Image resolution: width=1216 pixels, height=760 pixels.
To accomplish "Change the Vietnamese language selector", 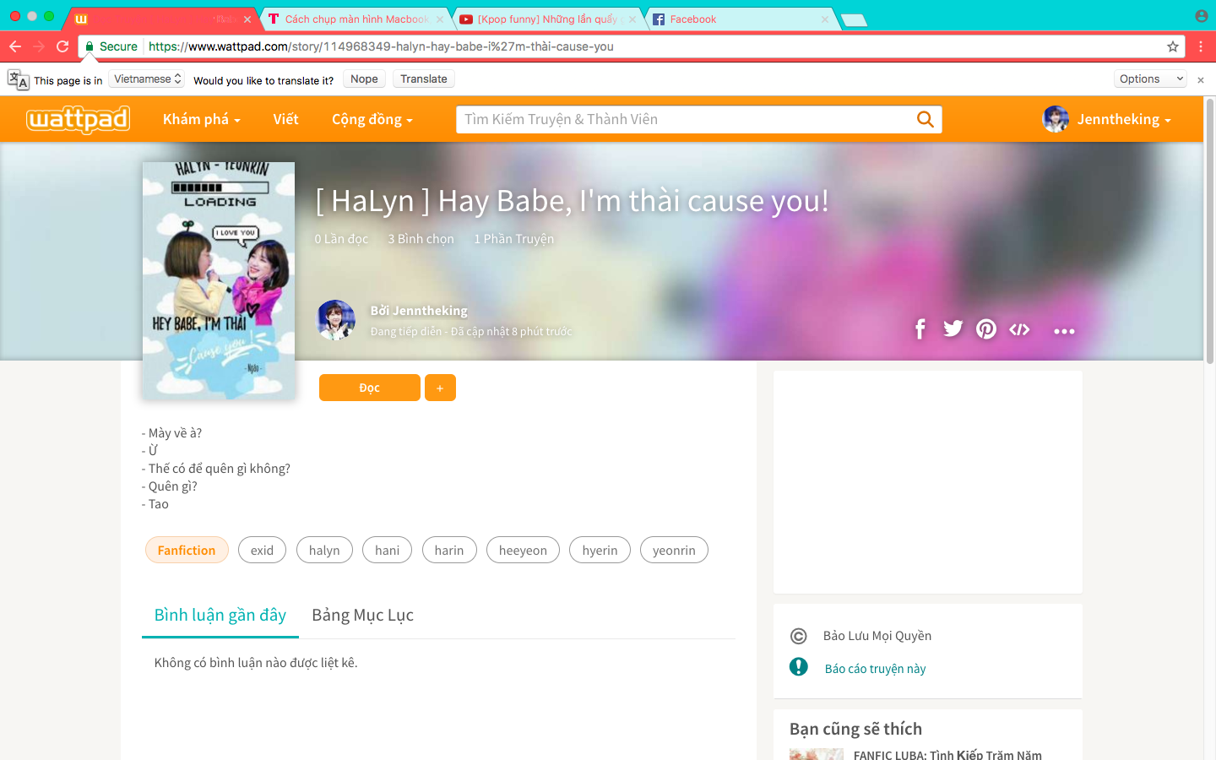I will coord(147,79).
